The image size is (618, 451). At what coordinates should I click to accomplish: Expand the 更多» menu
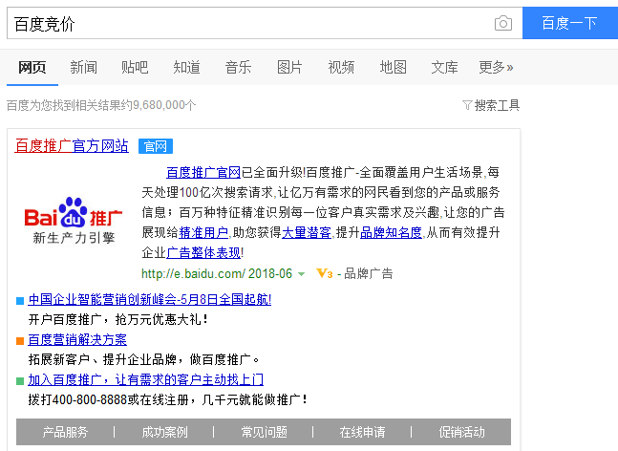click(496, 68)
